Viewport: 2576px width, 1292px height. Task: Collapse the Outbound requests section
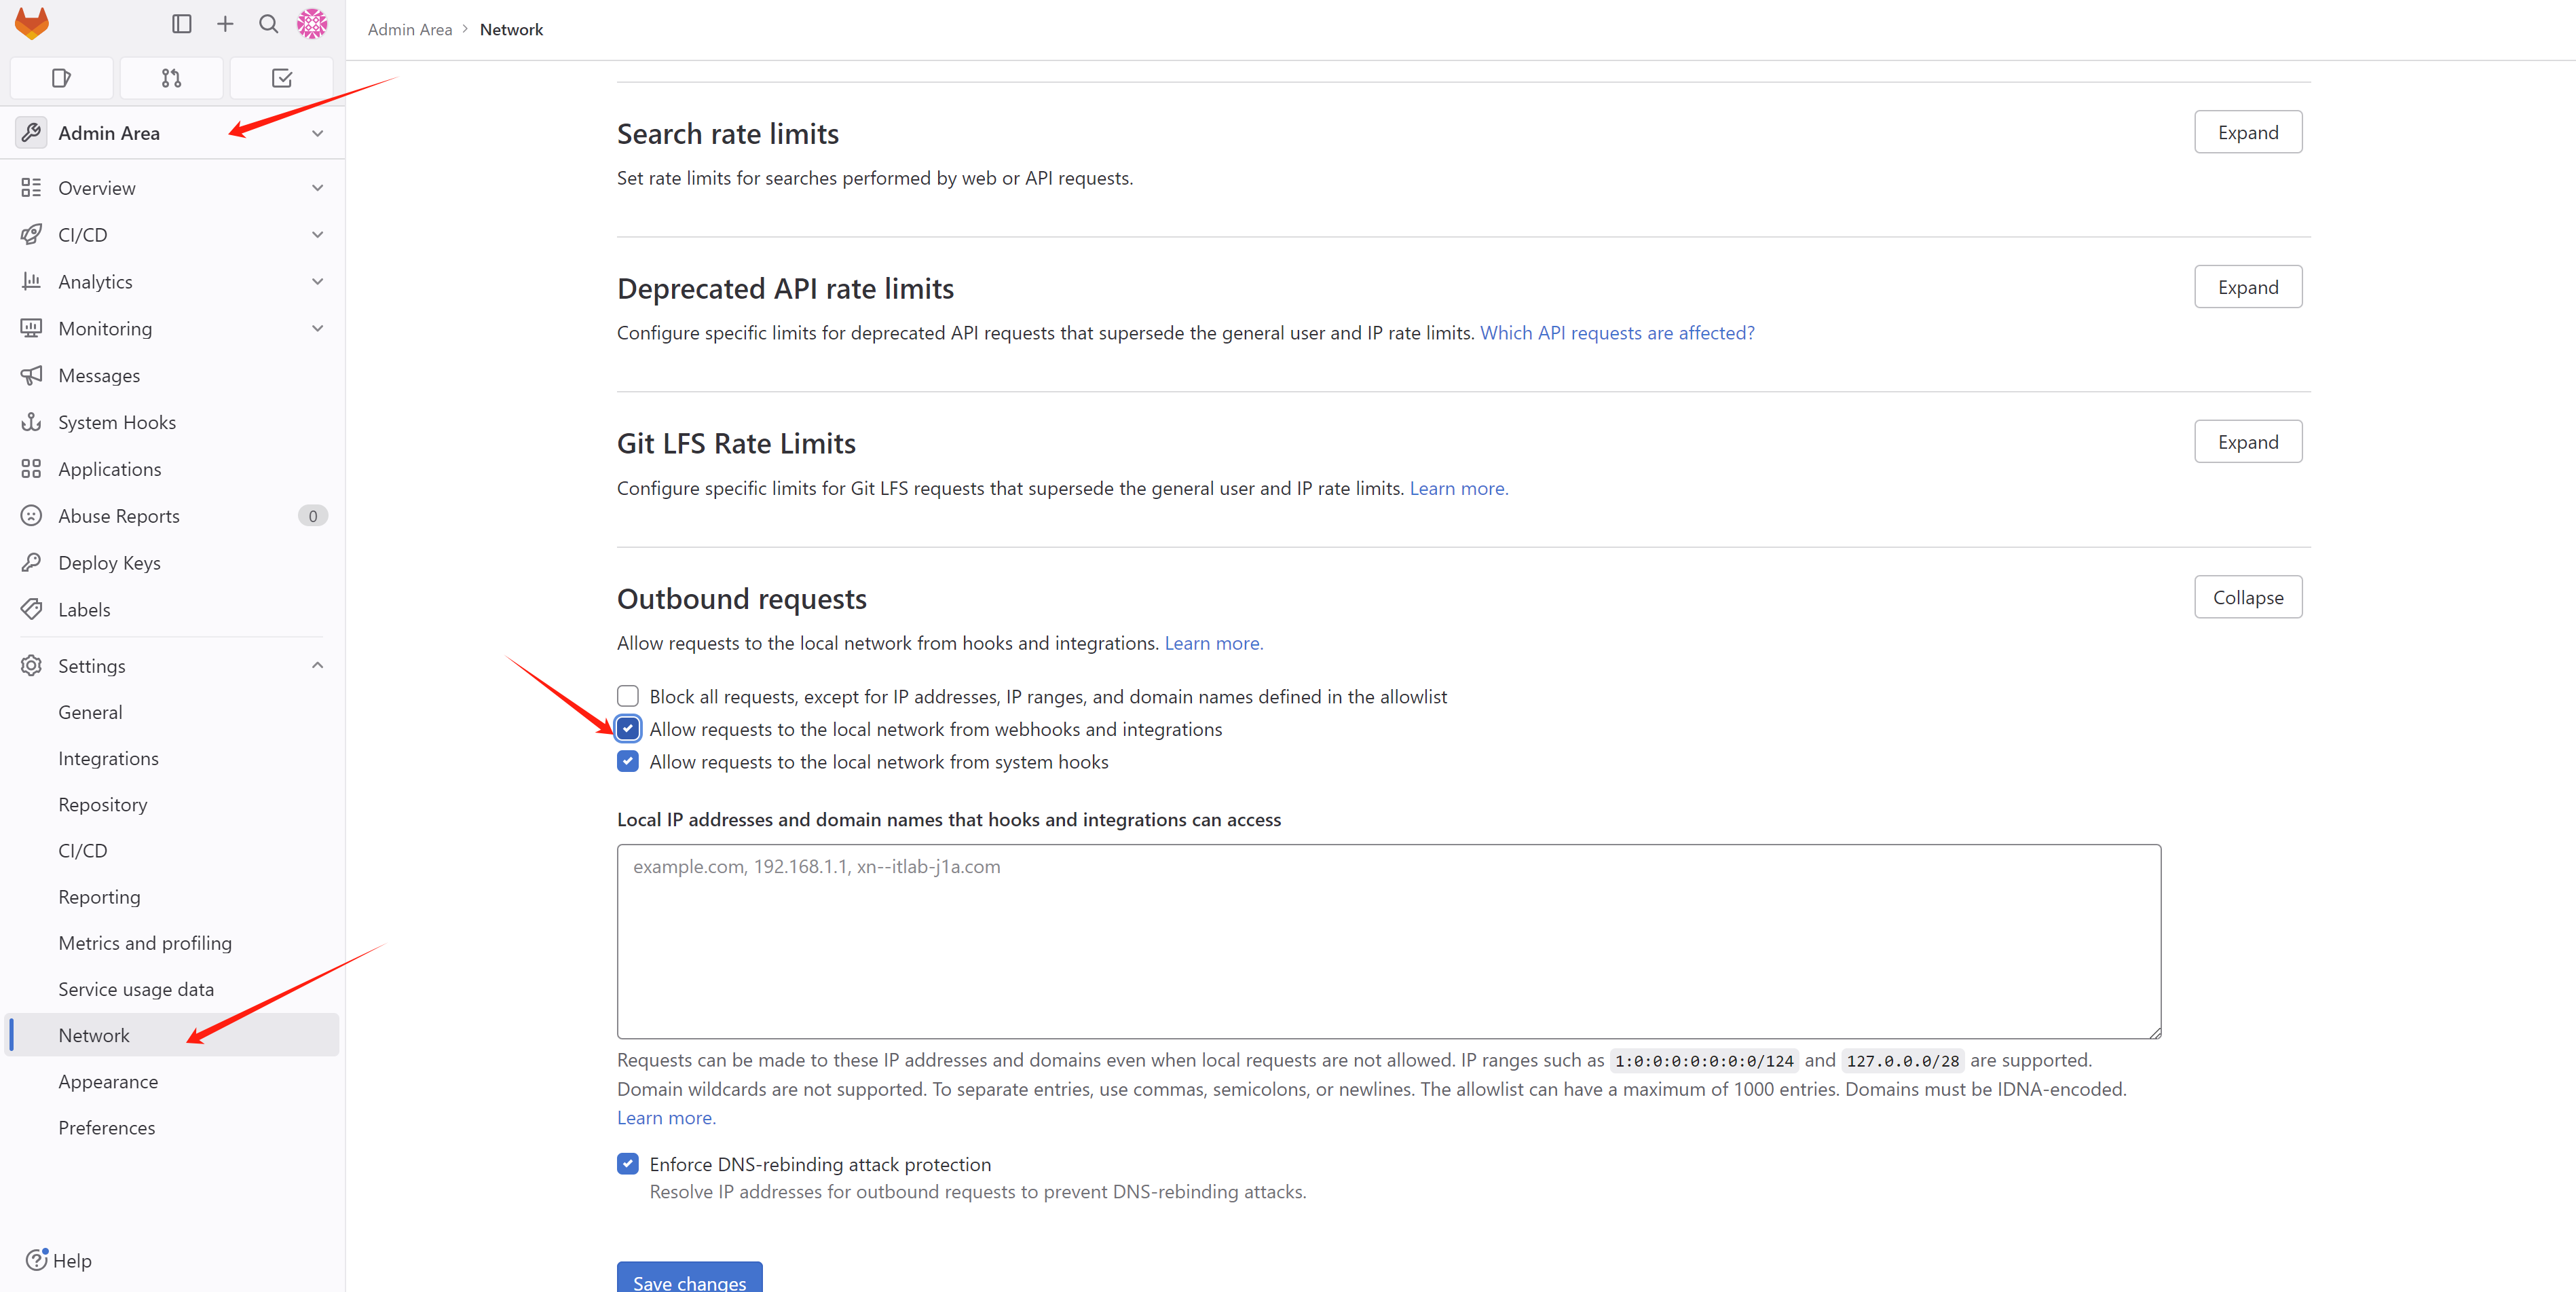click(2247, 597)
